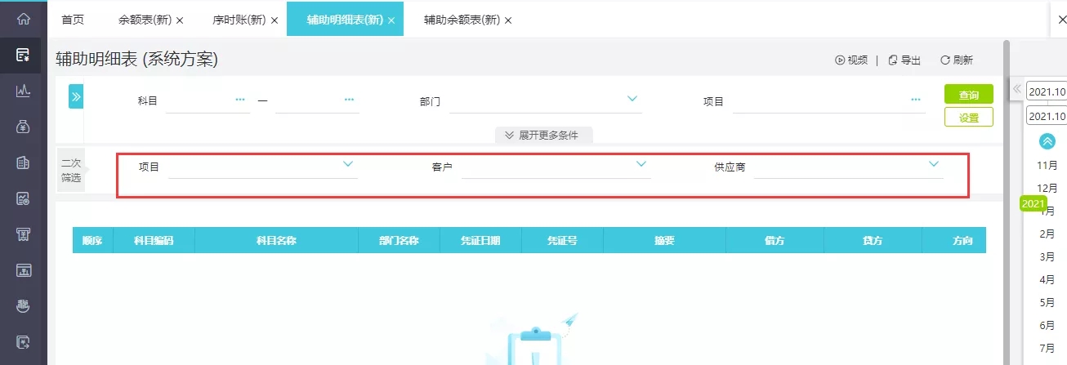Viewport: 1067px width, 365px height.
Task: Open the building assets sidebar icon
Action: 23,162
